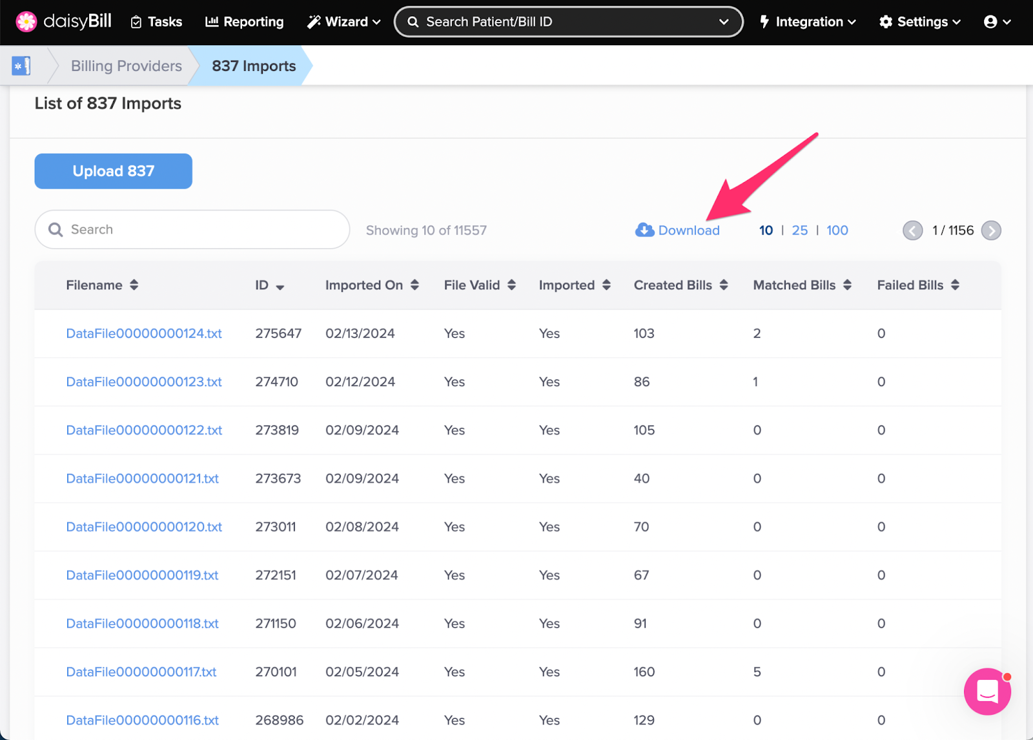Click the List of 837 Imports heading

108,103
